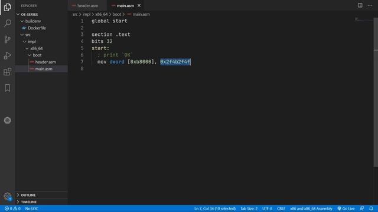Expand the TIMELINE section
Screen dimensions: 378x212
[41, 202]
